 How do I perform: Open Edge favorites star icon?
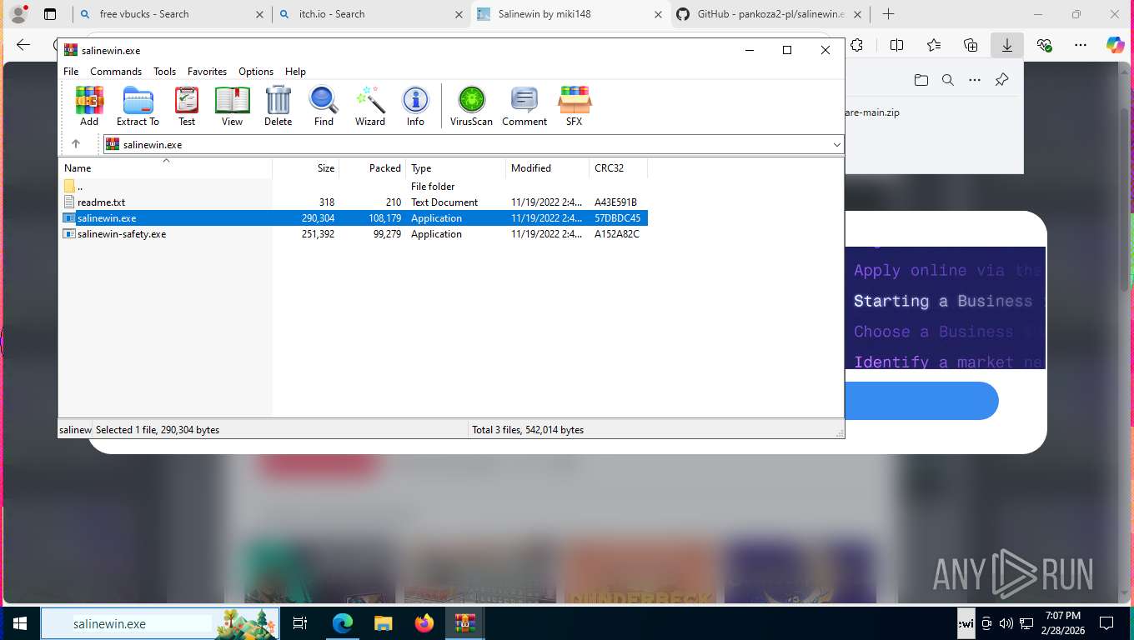click(933, 45)
